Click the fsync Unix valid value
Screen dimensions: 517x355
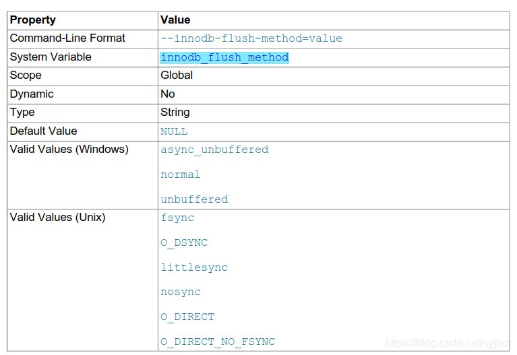[177, 218]
